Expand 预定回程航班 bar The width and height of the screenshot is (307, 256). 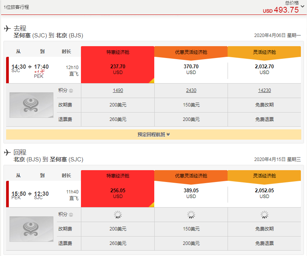coord(153,135)
